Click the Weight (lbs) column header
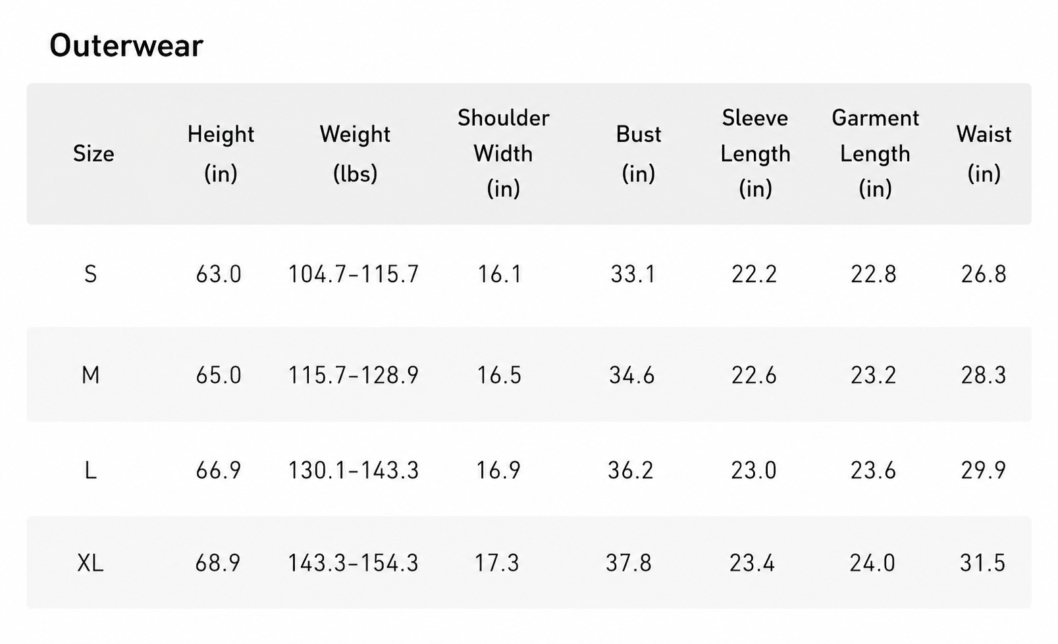The width and height of the screenshot is (1058, 644). click(355, 153)
